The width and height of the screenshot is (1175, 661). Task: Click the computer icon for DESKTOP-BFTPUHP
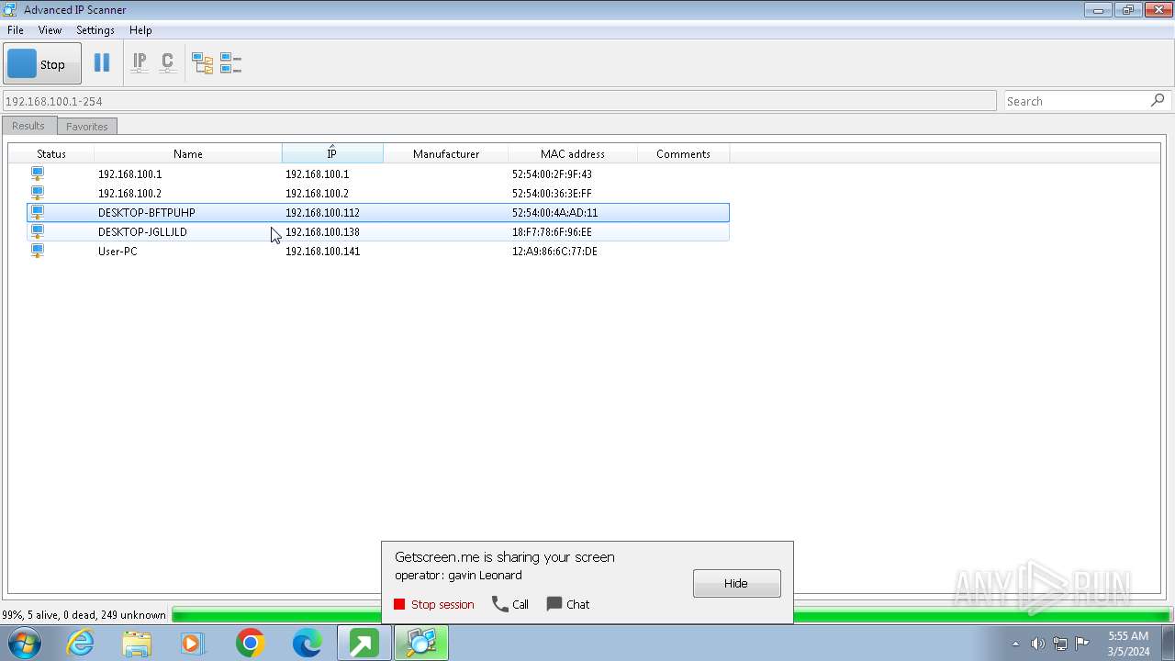[38, 212]
